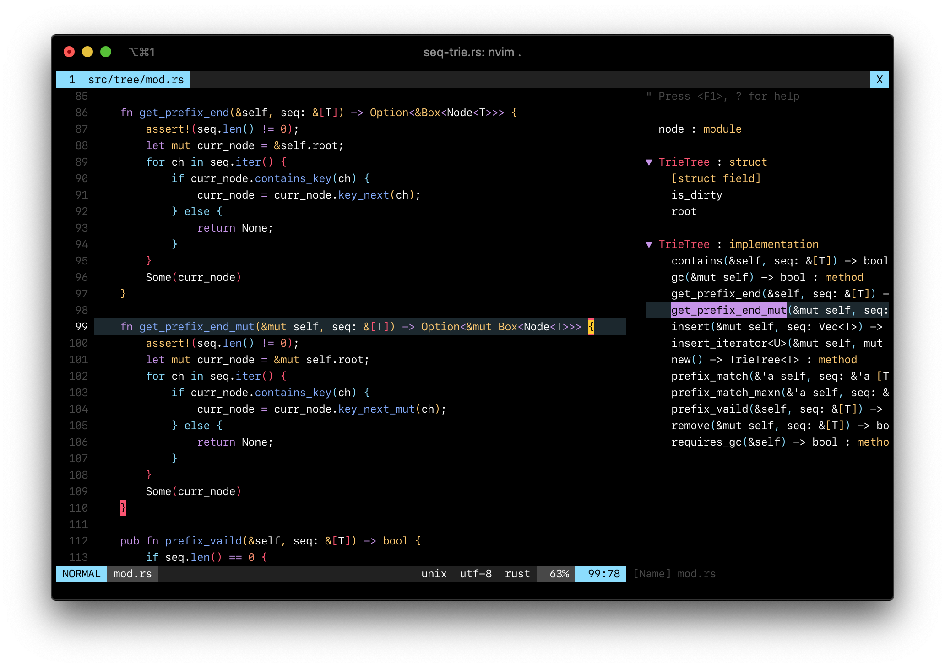Jump to the is_dirty field in tagbar
945x668 pixels.
click(696, 195)
